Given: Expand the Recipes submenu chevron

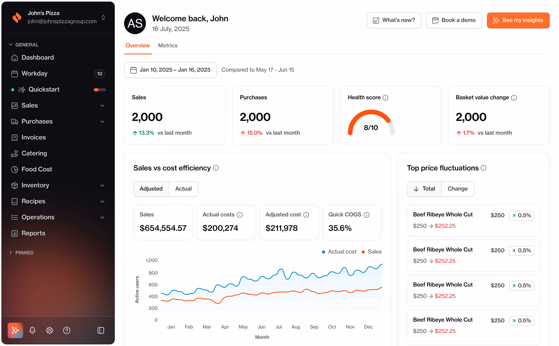Looking at the screenshot, I should [x=102, y=201].
